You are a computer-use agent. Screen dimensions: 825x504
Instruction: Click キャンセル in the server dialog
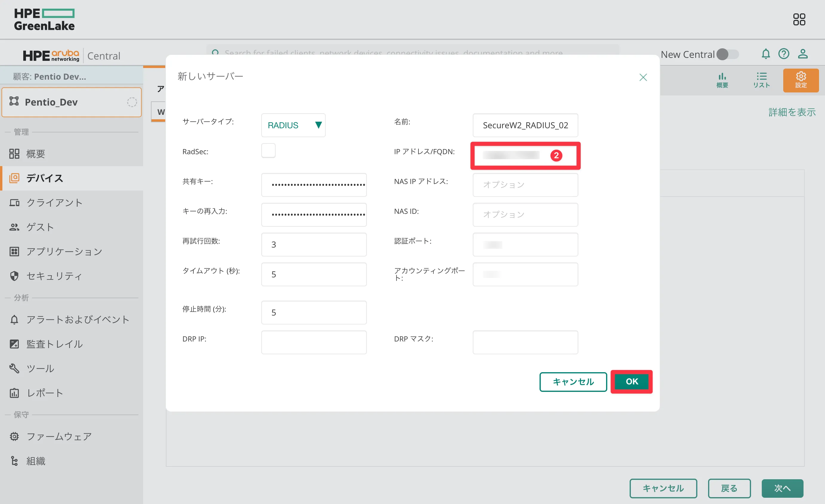(x=573, y=382)
